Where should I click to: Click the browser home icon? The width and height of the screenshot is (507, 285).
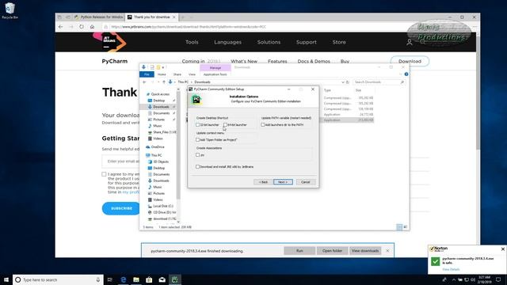pos(92,27)
